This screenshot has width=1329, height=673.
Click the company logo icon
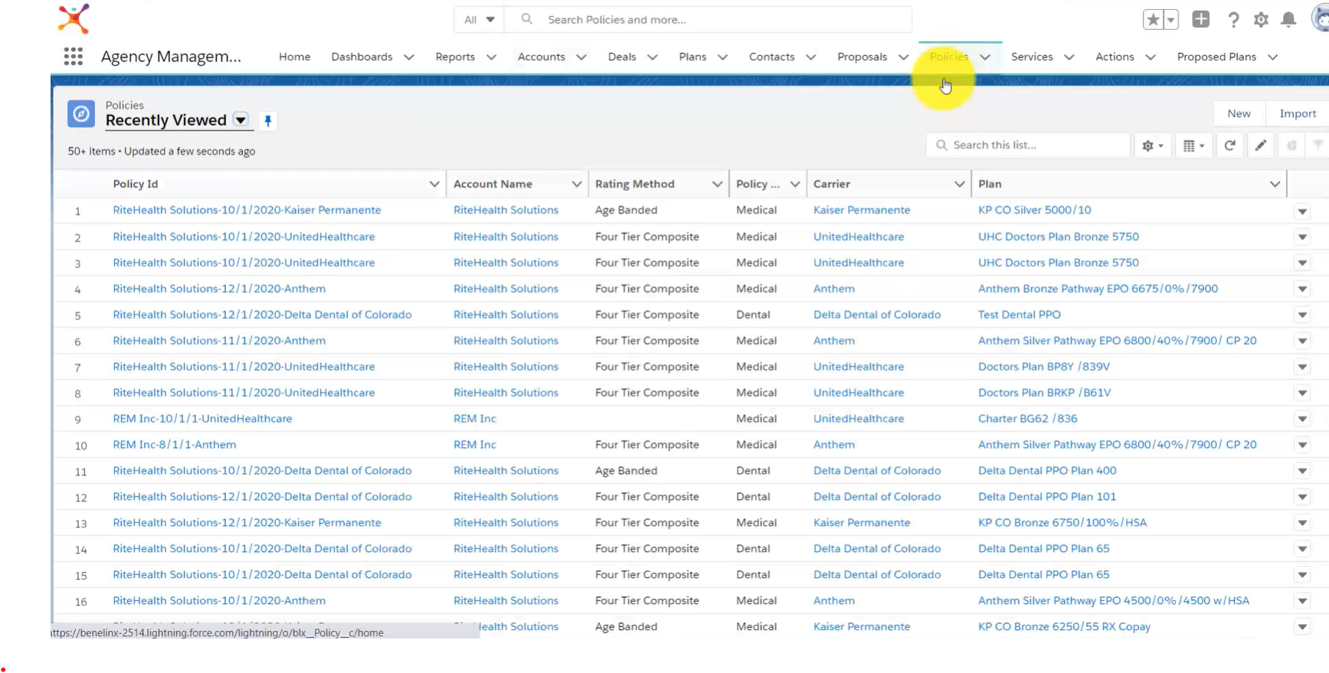[x=74, y=18]
